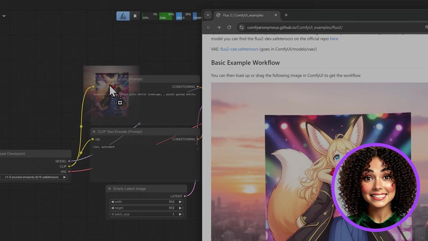Collapse the CLIP Text Encode negative prompt node
The width and height of the screenshot is (428, 241).
point(94,132)
